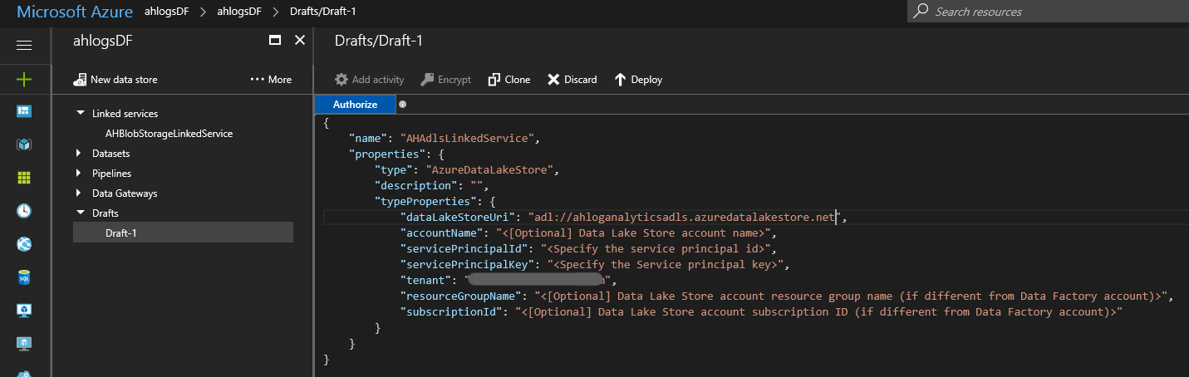Click Discard to drop the draft
The width and height of the screenshot is (1189, 377).
point(572,80)
